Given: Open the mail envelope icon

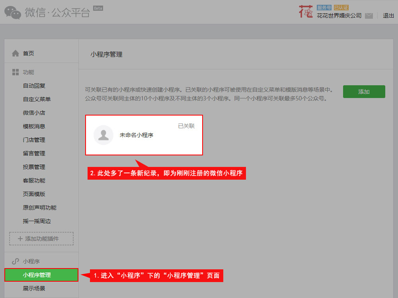Looking at the screenshot, I should (x=369, y=16).
